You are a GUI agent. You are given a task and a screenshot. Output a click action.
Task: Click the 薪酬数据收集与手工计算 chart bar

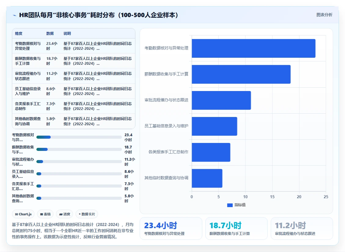[241, 74]
